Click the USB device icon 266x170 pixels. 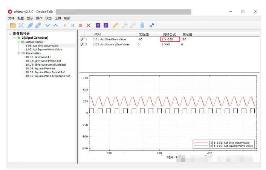coord(142,26)
